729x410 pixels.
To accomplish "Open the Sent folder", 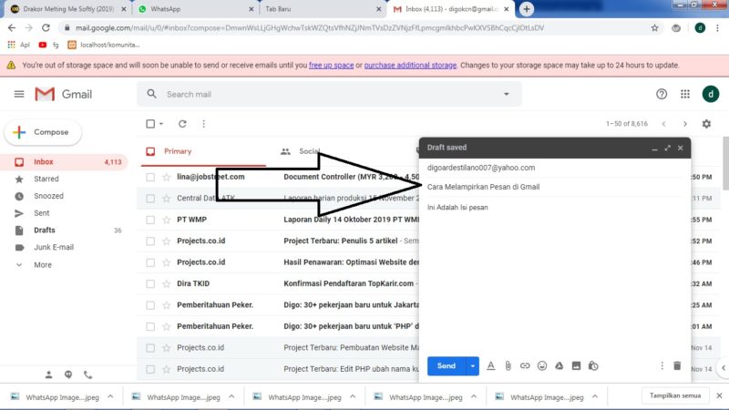I will (41, 213).
